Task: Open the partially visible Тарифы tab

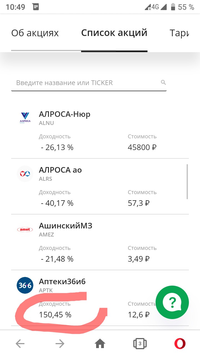Action: tap(179, 33)
